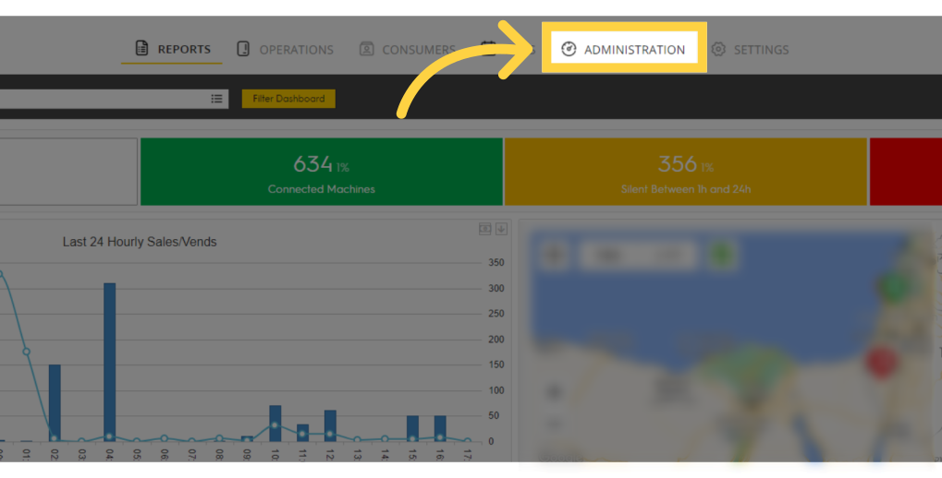Open the Settings tab

[x=750, y=49]
